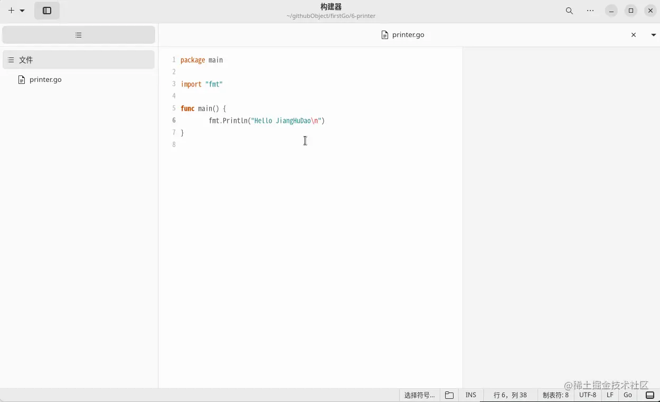Click 行6列38 to jump to a line
Image resolution: width=660 pixels, height=402 pixels.
pos(510,395)
